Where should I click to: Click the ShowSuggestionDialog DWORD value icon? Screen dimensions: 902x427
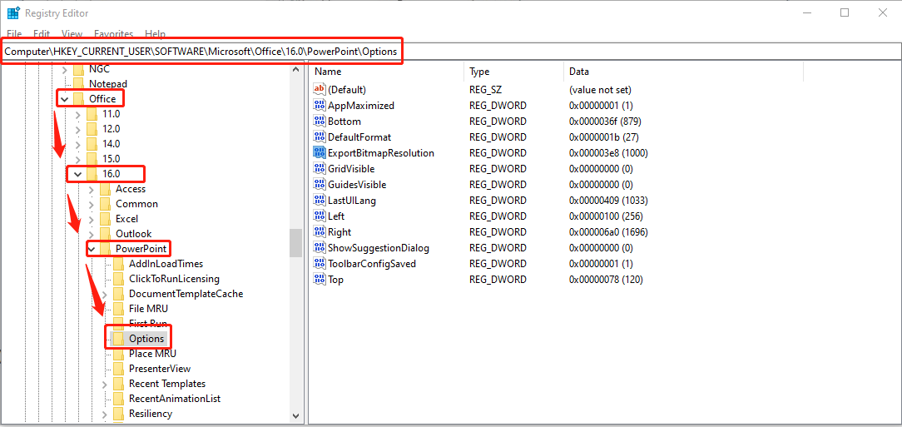coord(320,248)
